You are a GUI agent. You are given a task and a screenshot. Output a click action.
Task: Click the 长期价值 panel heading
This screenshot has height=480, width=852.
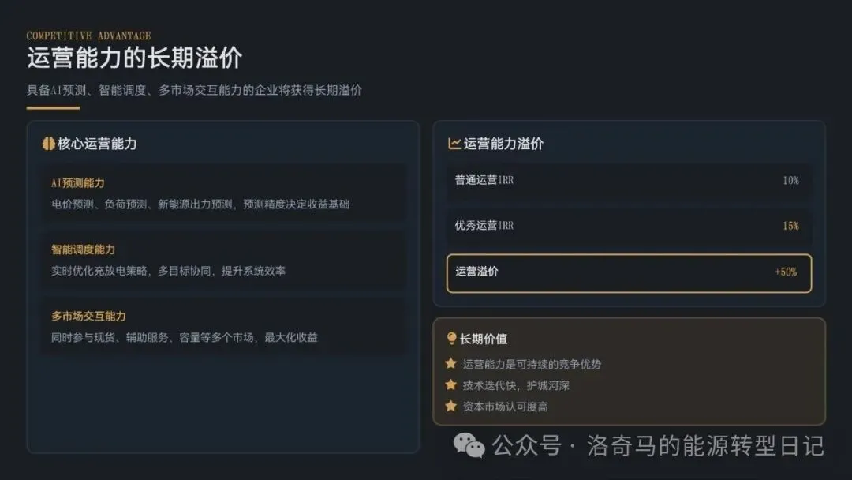pos(484,339)
